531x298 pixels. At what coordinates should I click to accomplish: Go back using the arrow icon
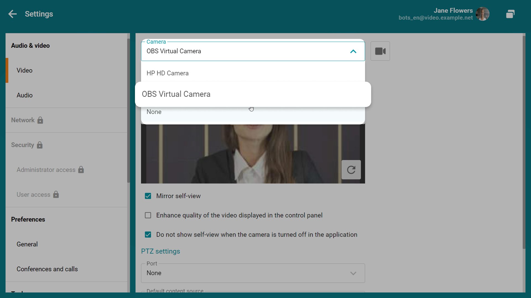point(12,14)
